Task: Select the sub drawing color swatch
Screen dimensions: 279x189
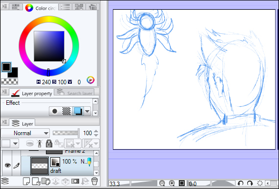Action: click(x=14, y=74)
